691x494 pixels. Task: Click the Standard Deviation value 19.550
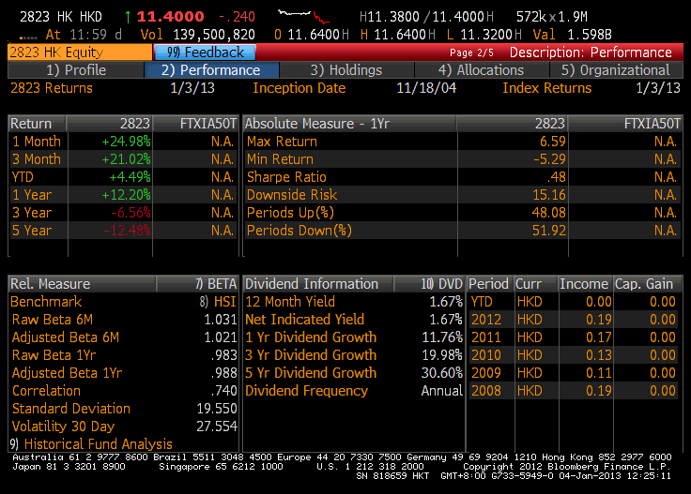pos(217,409)
